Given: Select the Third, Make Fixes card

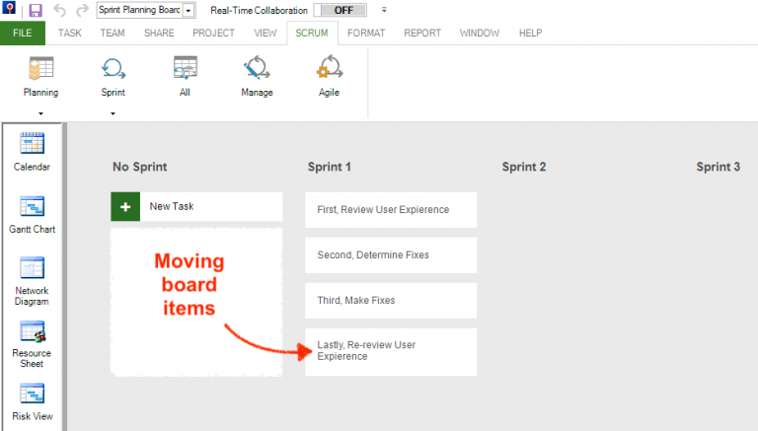Looking at the screenshot, I should coord(391,300).
